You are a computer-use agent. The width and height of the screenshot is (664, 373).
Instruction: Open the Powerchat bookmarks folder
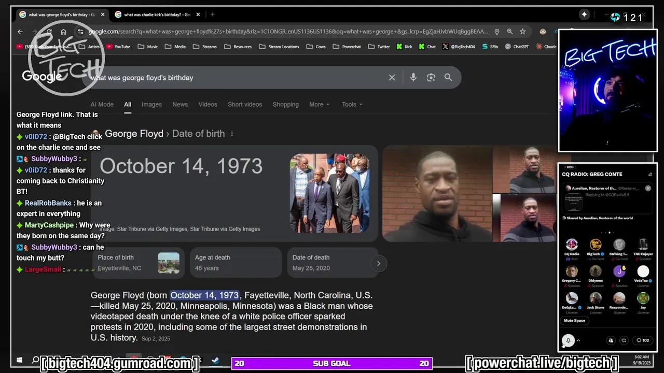[347, 47]
